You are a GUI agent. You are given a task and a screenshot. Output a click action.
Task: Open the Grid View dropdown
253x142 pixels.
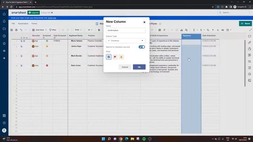pos(40,30)
